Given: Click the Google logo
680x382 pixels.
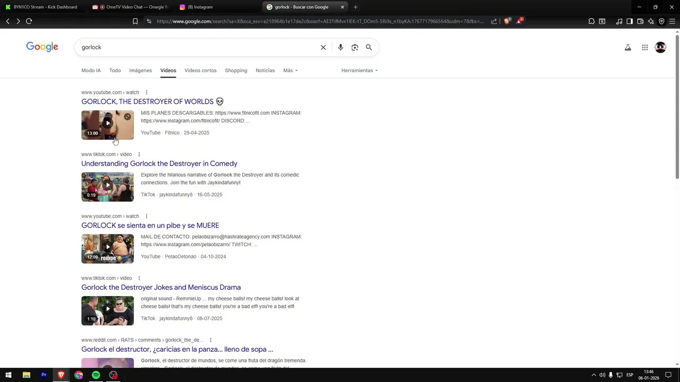Looking at the screenshot, I should [42, 47].
